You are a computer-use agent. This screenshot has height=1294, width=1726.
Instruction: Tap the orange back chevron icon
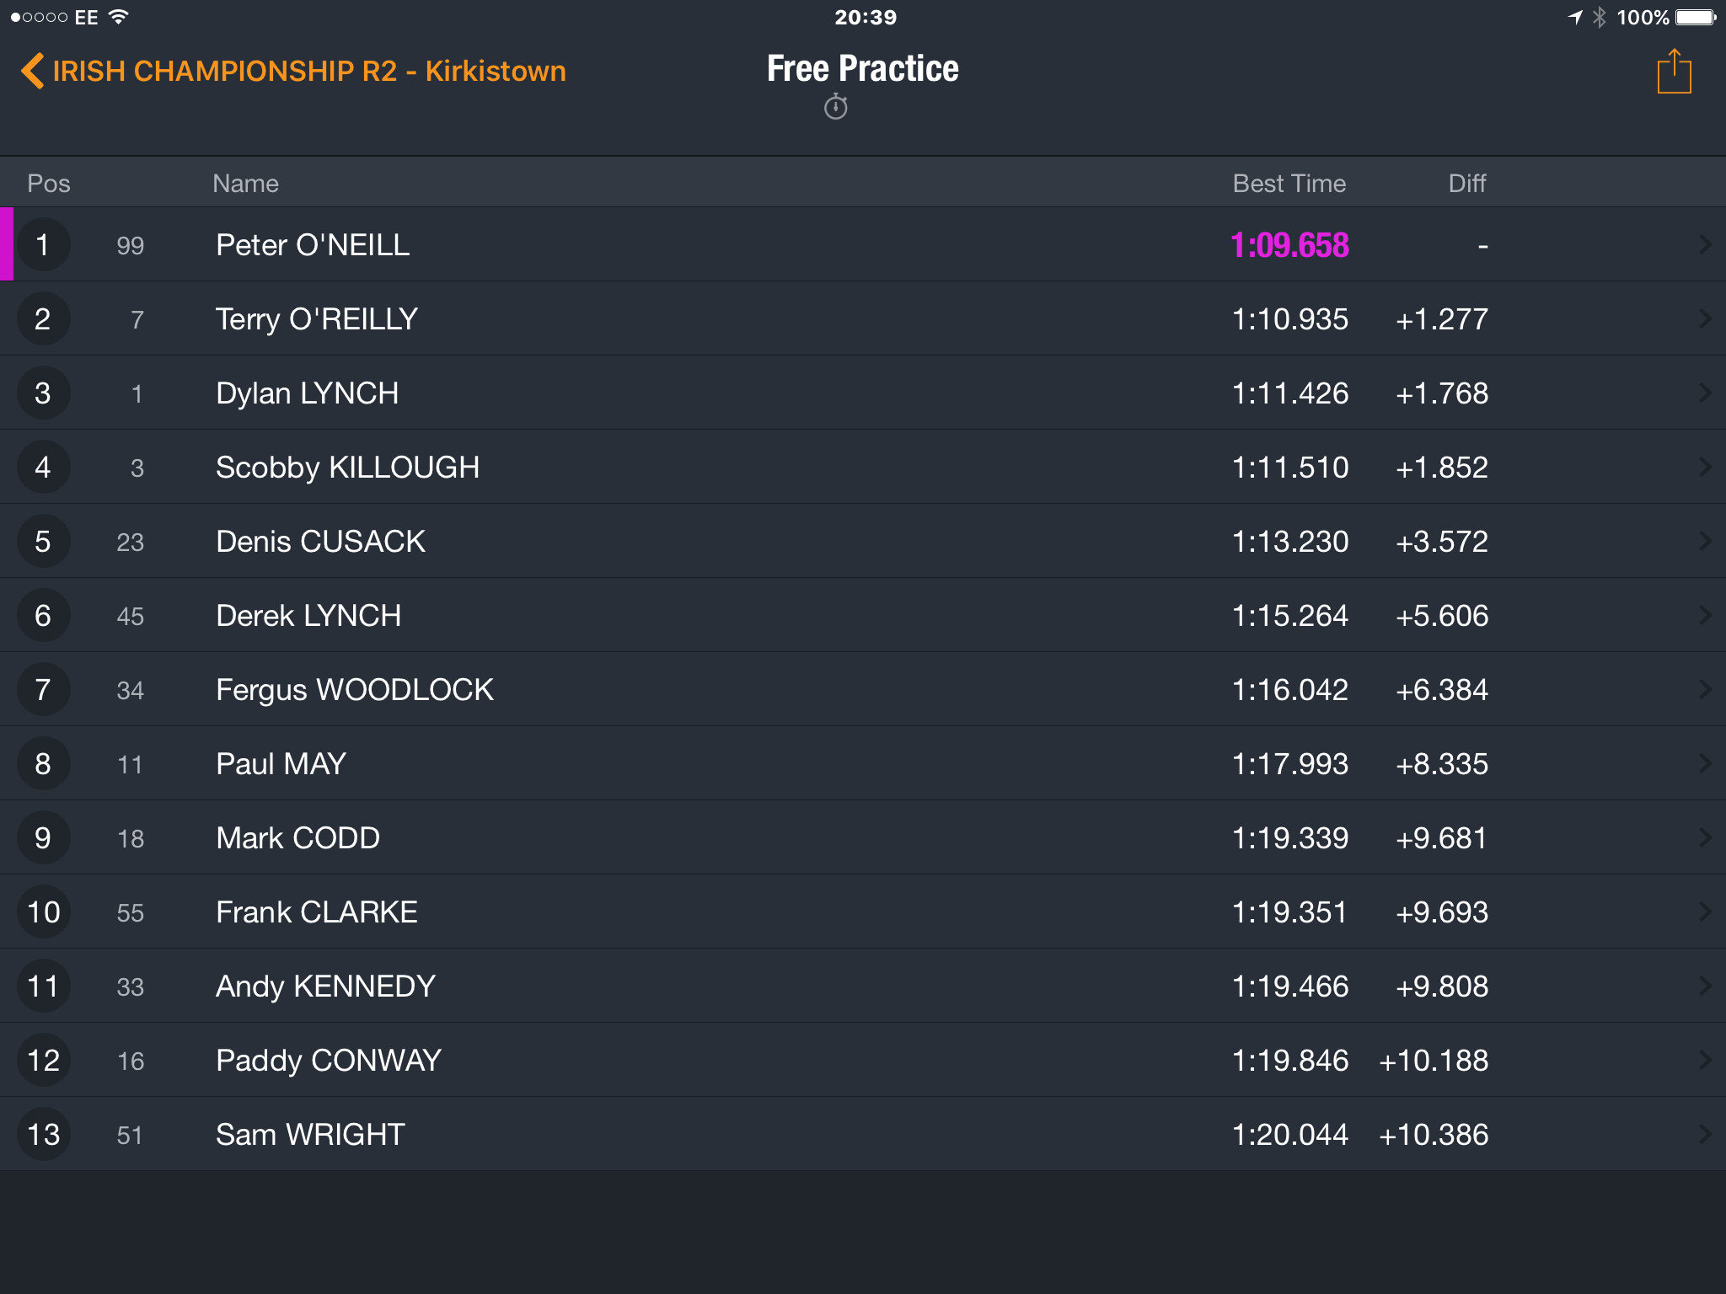(32, 71)
